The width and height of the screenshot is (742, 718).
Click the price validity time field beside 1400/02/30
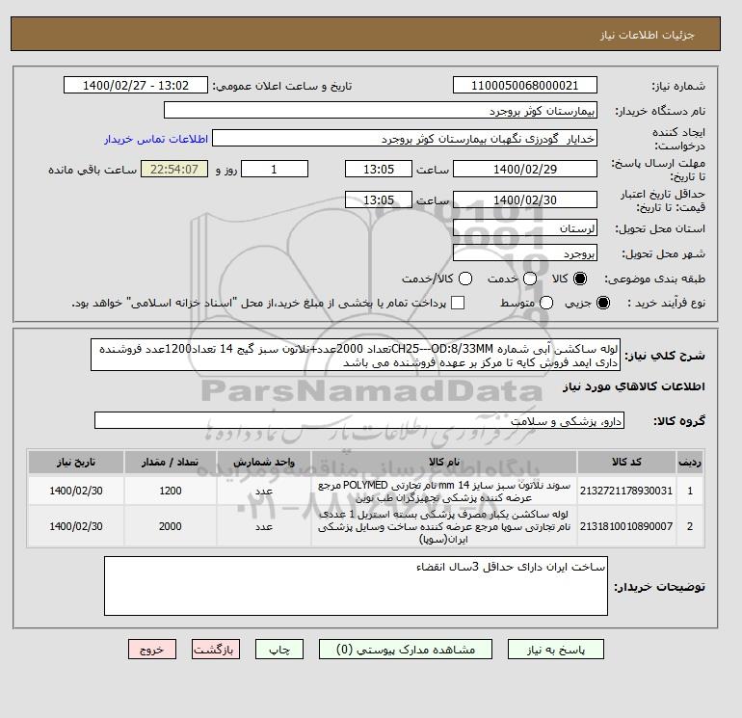(x=379, y=199)
